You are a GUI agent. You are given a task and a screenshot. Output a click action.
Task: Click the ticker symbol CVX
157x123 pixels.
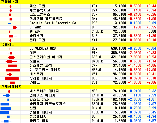(x=94, y=10)
